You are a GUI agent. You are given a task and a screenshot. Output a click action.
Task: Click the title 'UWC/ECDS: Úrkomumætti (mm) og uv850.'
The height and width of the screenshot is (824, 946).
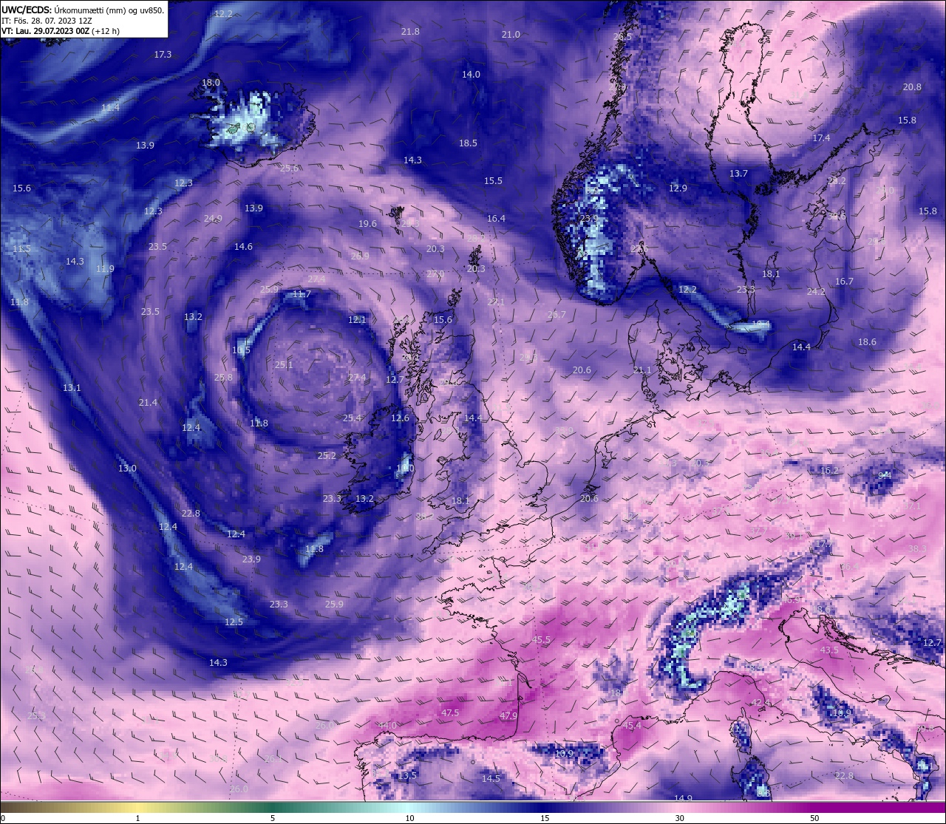pyautogui.click(x=83, y=10)
